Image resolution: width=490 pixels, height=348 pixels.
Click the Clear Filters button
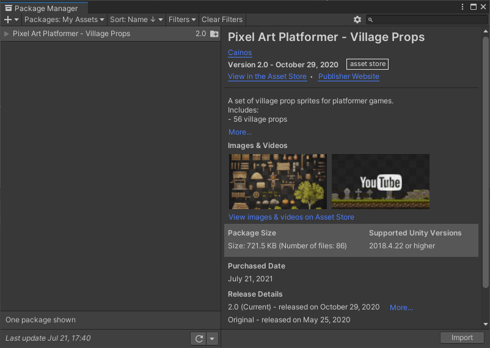click(x=222, y=20)
